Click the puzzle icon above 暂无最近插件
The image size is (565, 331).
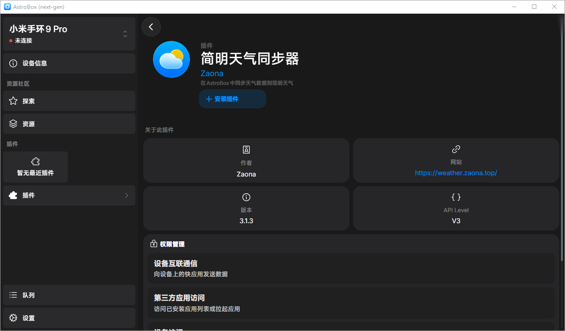pos(36,162)
